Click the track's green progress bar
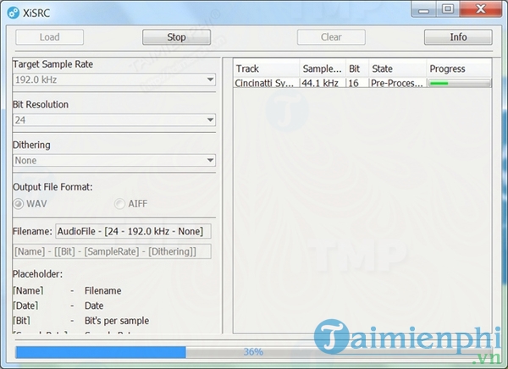508x369 pixels. [460, 83]
